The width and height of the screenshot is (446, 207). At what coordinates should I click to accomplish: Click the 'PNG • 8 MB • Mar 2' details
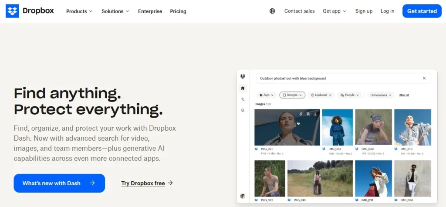point(272,153)
